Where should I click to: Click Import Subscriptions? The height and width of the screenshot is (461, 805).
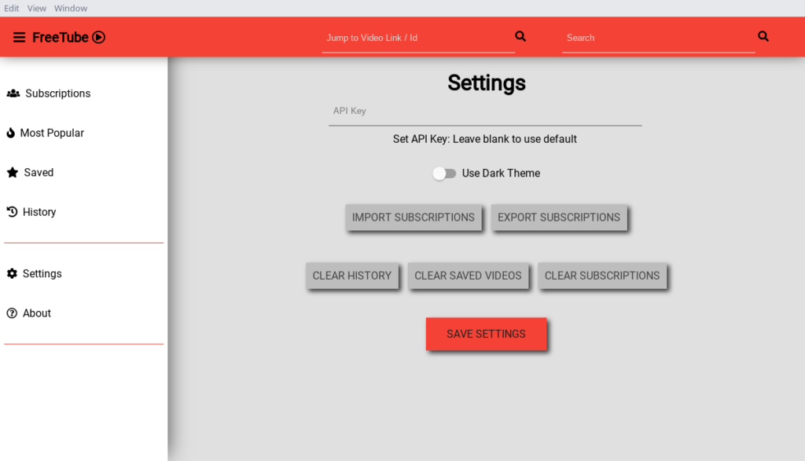414,218
